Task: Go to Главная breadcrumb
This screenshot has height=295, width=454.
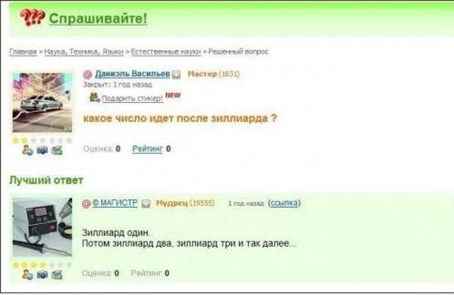Action: (23, 52)
